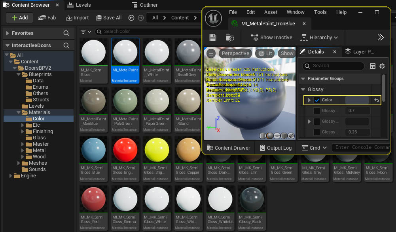Open the Tools menu
The height and width of the screenshot is (232, 396).
click(x=320, y=12)
